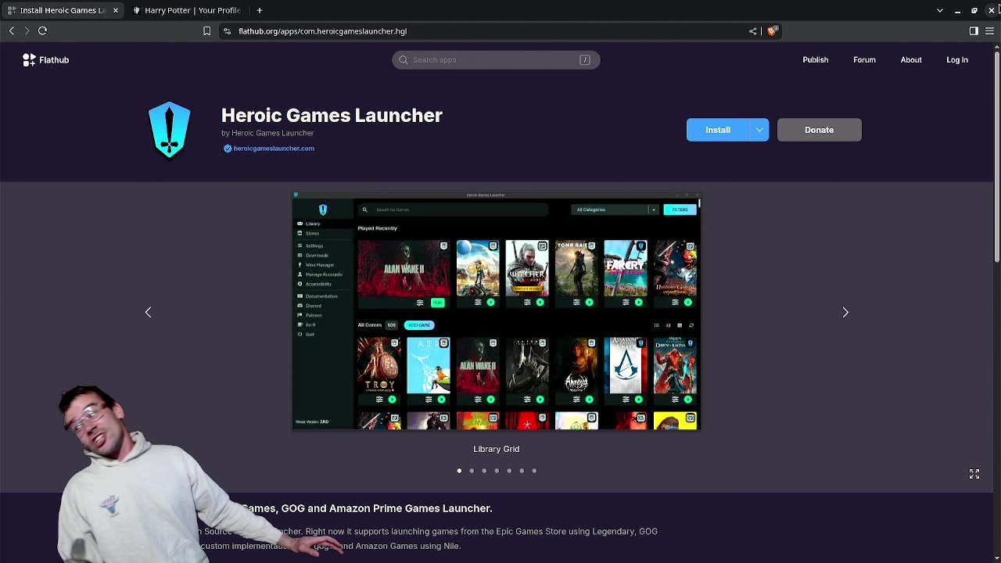Click the verified badge next to heroicgameslauncher.com
The width and height of the screenshot is (1001, 563).
228,149
